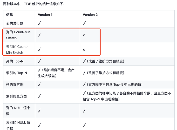
Task: Click Version 2 checkmark for 列的 NULL 值个数
Action: click(84, 111)
